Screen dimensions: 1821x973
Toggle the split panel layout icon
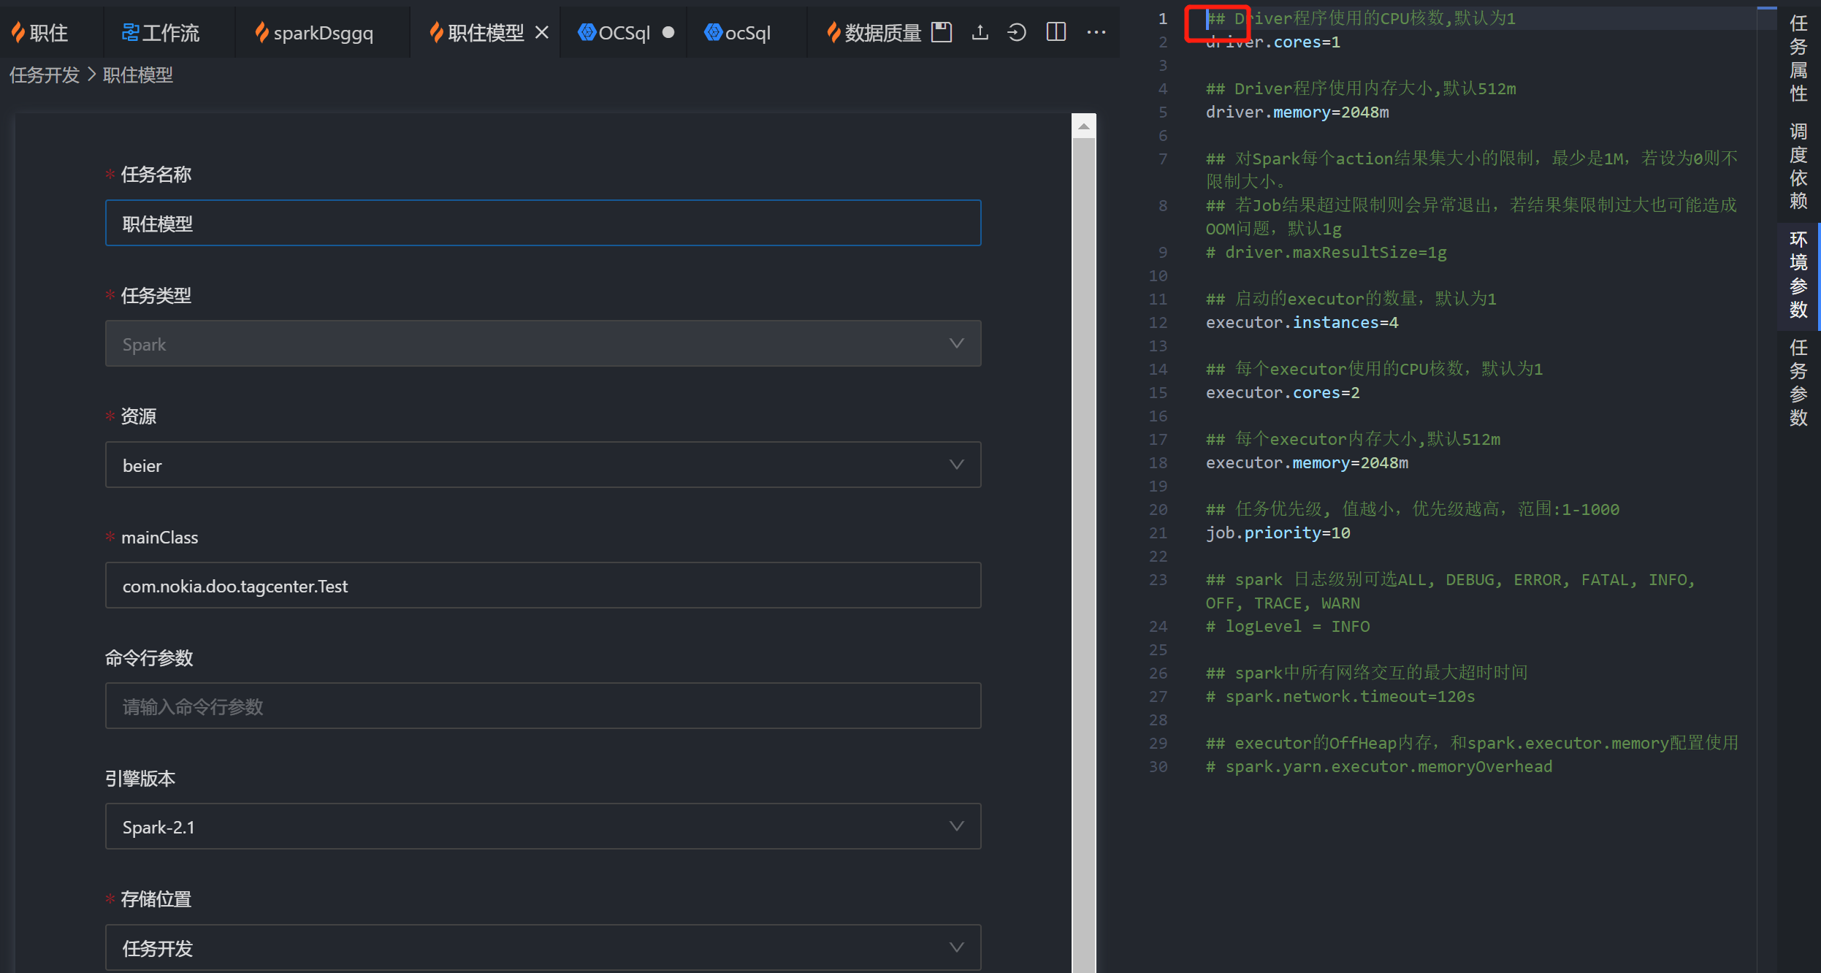click(x=1056, y=32)
